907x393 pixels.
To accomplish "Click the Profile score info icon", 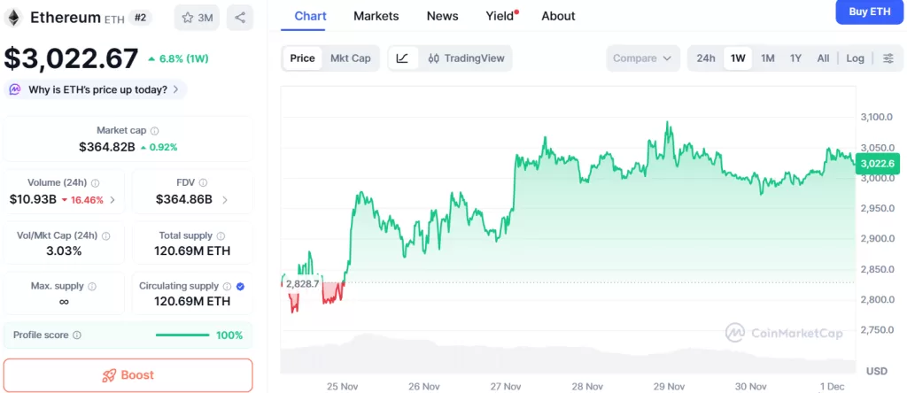I will (x=77, y=335).
